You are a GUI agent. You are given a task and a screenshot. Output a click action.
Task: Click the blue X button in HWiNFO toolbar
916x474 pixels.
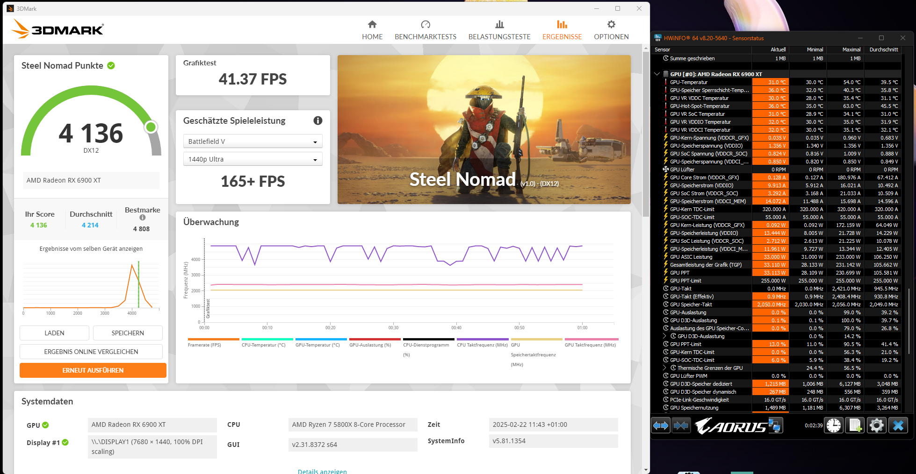tap(898, 425)
